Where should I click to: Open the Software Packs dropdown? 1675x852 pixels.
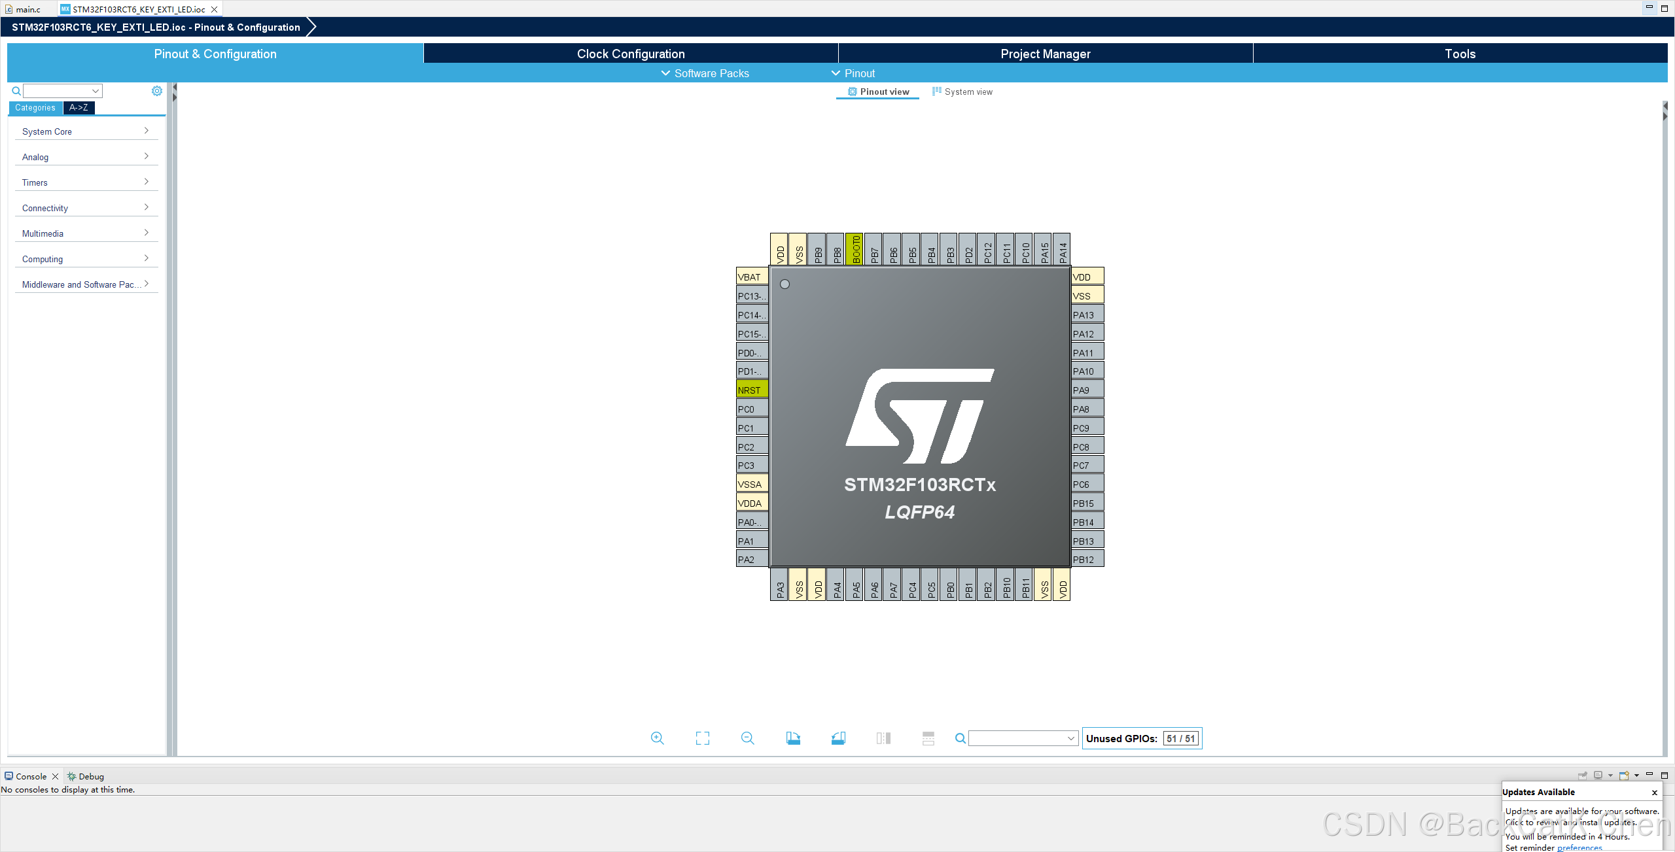[x=705, y=73]
